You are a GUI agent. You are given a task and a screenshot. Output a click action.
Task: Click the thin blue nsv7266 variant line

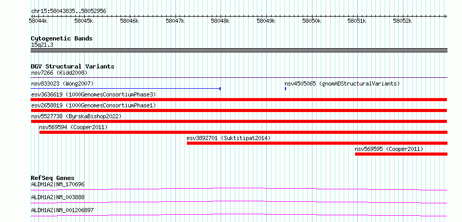(239, 78)
